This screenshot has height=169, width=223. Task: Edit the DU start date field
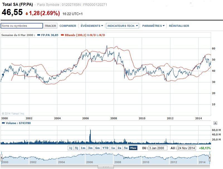pos(158,148)
